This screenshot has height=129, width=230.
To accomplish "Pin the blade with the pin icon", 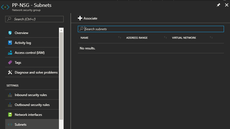I will pos(218,5).
